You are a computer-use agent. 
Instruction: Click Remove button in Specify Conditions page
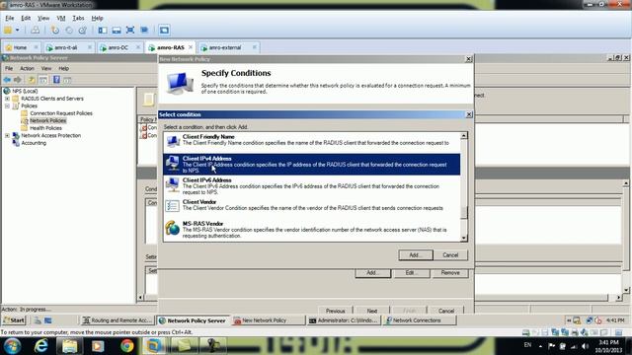pyautogui.click(x=450, y=273)
